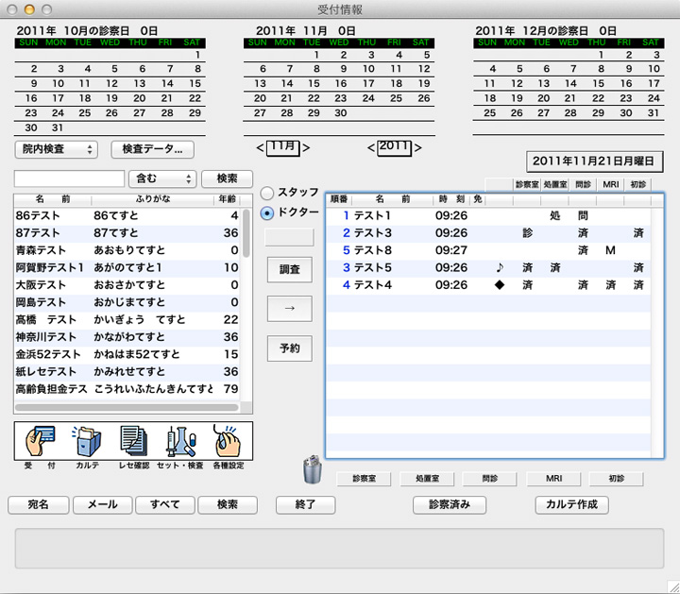680x594 pixels.
Task: Select patient 86テスト in the list
Action: pos(127,215)
